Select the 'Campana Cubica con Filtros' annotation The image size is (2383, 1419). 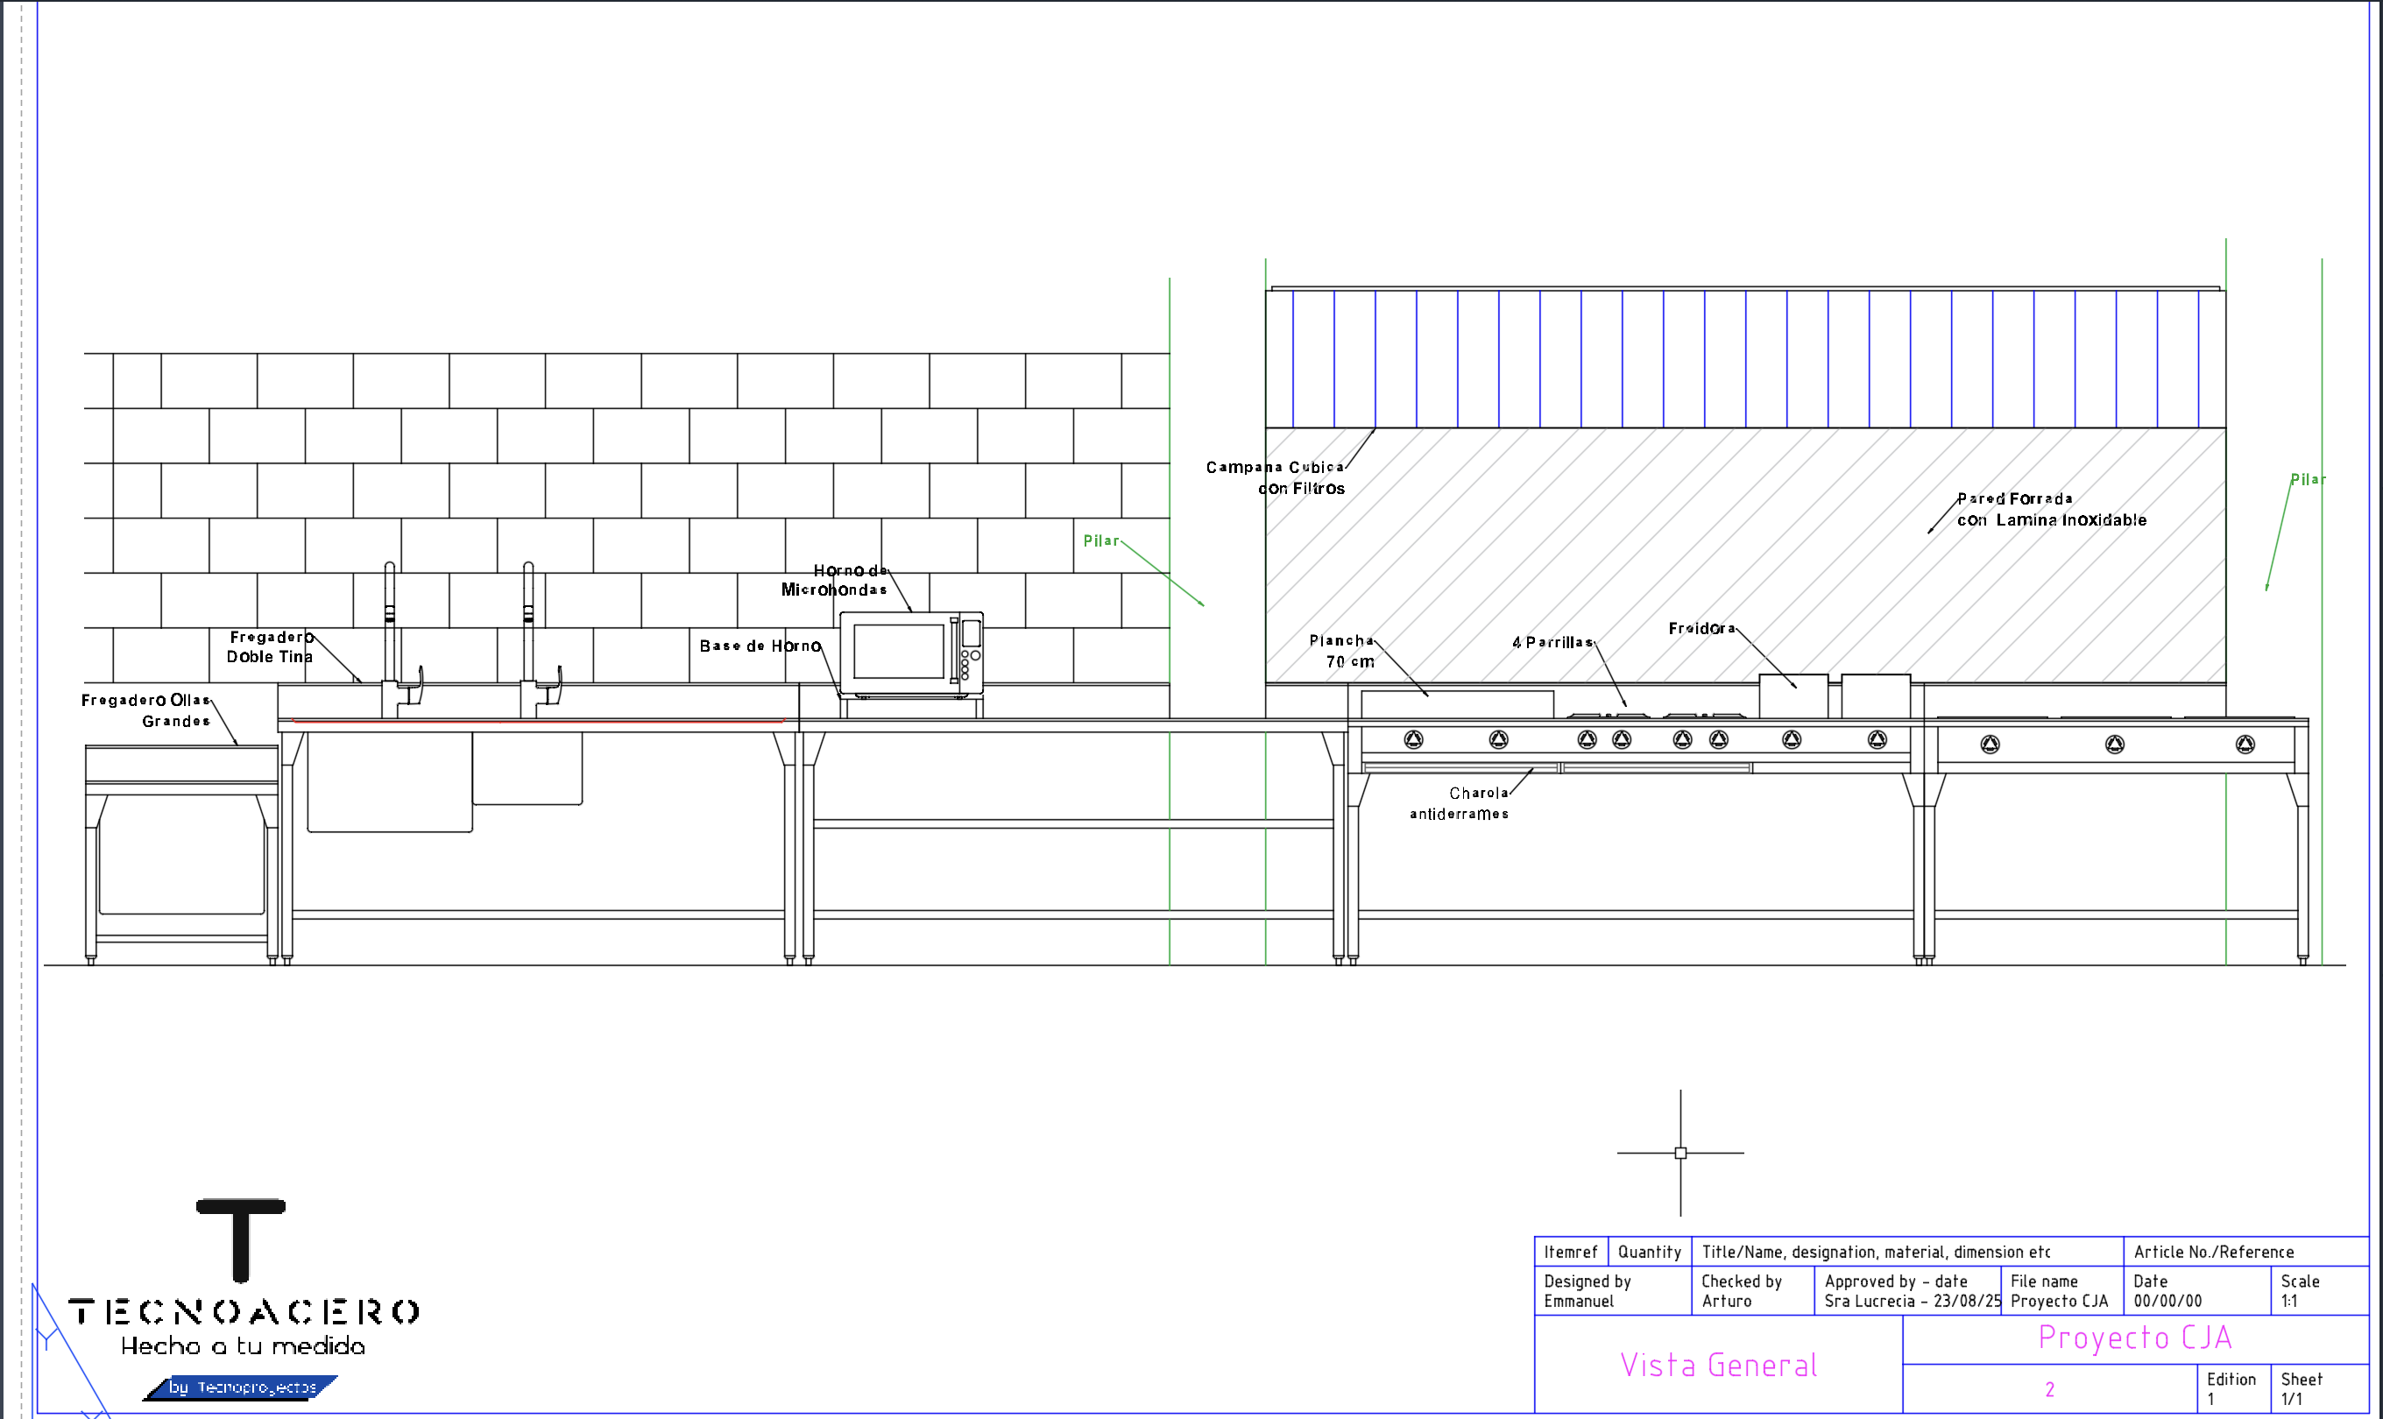coord(1276,478)
